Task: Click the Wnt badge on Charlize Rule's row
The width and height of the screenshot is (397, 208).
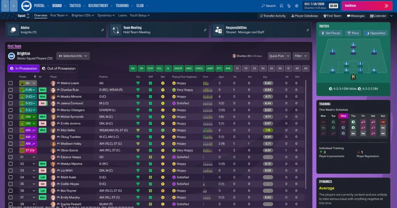Action: click(43, 90)
